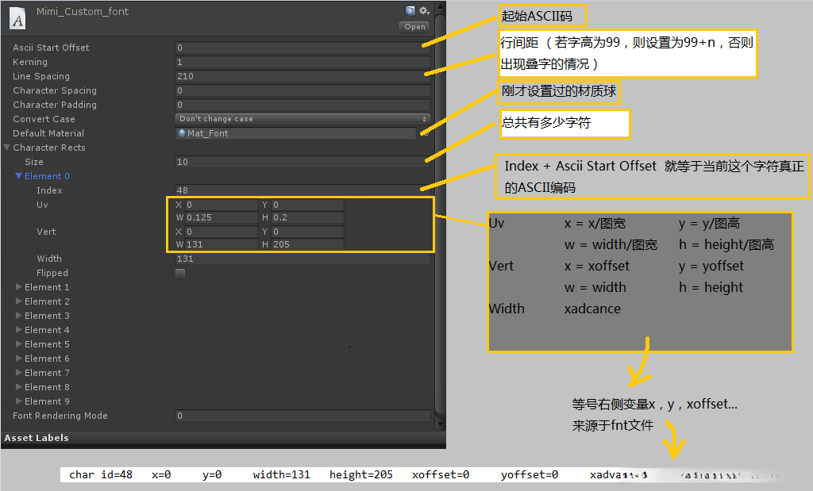Click the Mimi_Custom_font title text
Screen dimensions: 813x491
(x=83, y=11)
